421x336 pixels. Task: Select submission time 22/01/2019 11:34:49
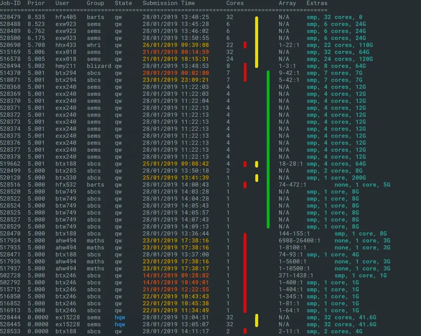point(176,311)
